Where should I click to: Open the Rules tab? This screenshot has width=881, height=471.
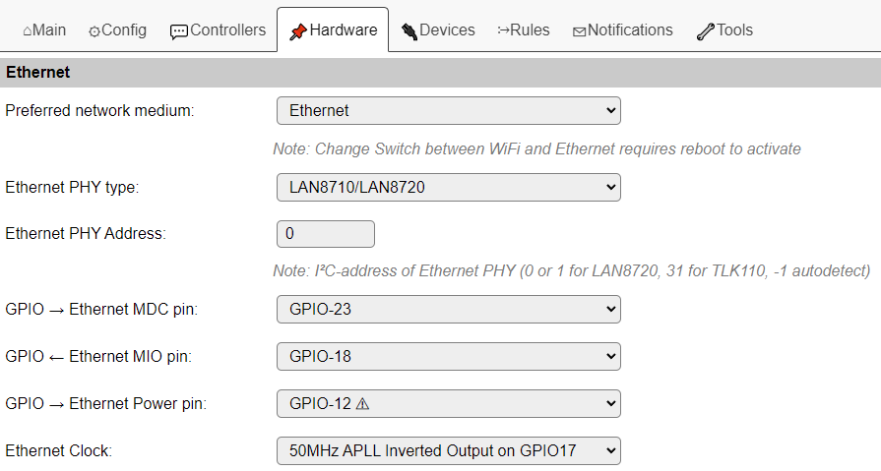tap(524, 30)
